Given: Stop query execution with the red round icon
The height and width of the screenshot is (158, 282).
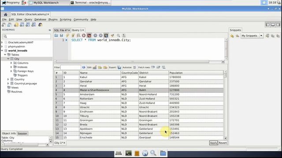Looking at the screenshot, I should (84, 36).
